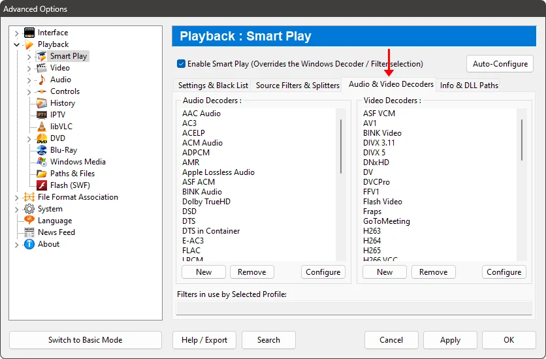Expand the Controls tree node
This screenshot has height=359, width=546.
[29, 92]
